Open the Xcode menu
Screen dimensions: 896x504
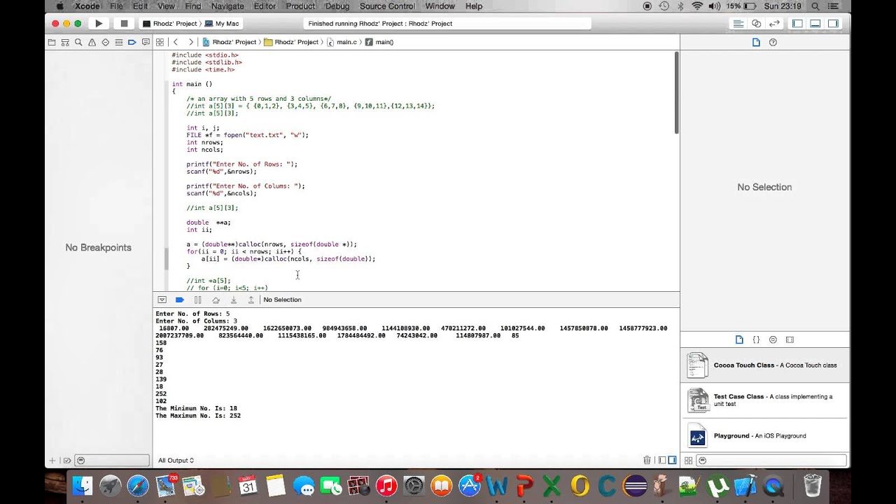87,6
